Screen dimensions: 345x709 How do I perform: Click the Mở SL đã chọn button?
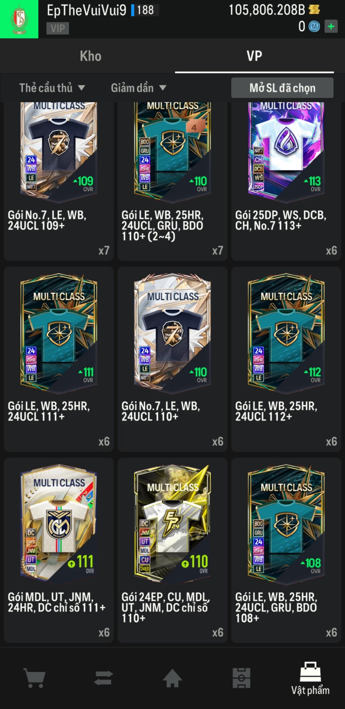point(282,88)
